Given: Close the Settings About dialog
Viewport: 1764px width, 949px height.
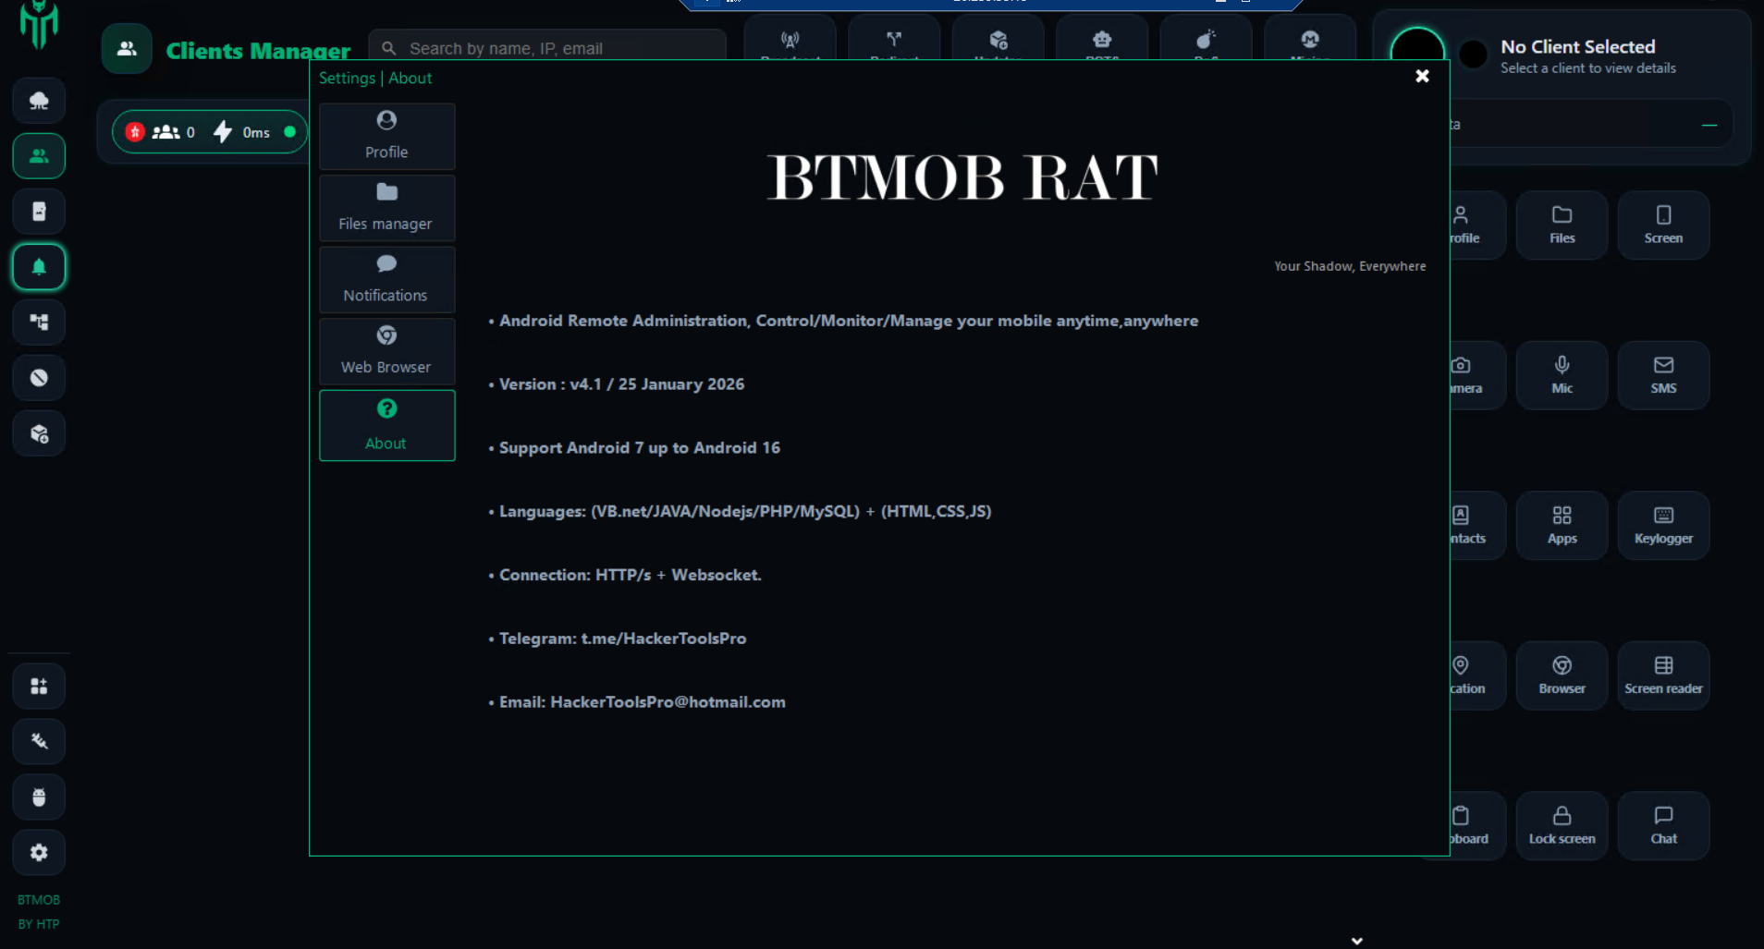Looking at the screenshot, I should click(1422, 76).
